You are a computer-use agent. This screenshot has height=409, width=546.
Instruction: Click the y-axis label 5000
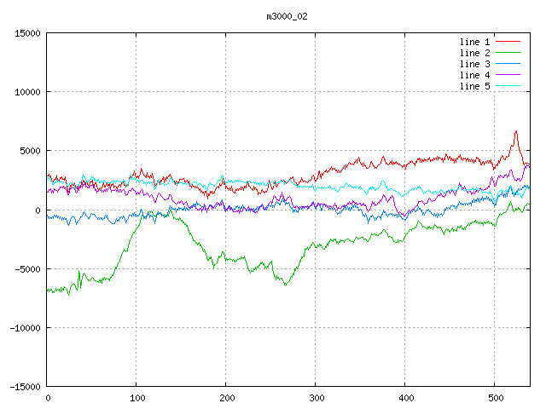coord(31,152)
